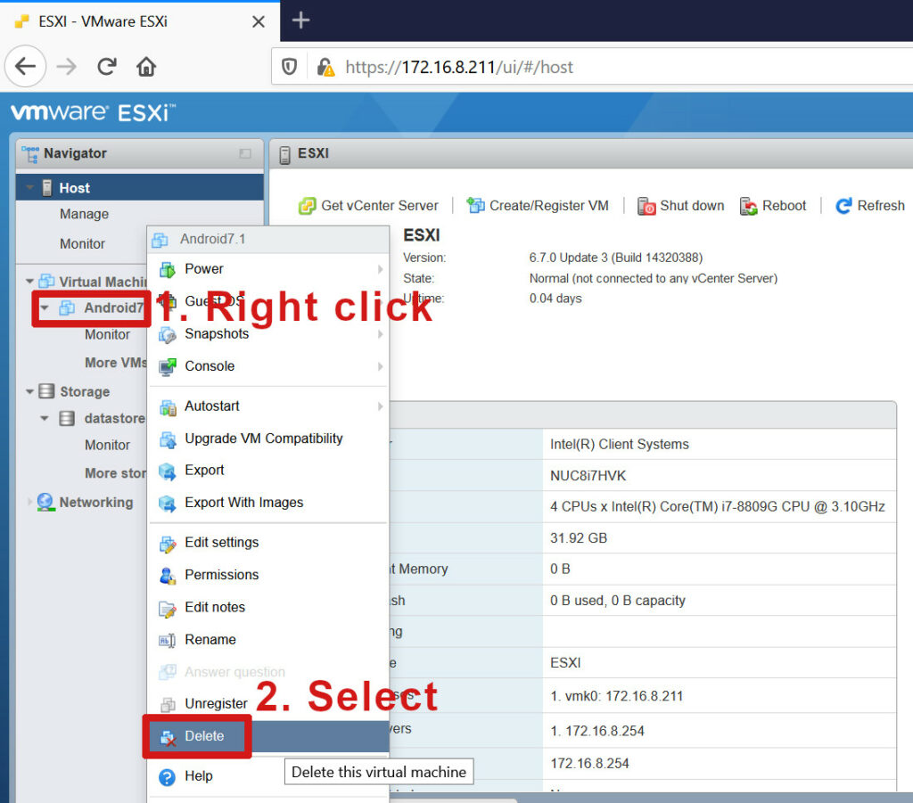Screen dimensions: 913x803
Task: Collapse the Virtual Machines node arrow
Action: pos(29,282)
